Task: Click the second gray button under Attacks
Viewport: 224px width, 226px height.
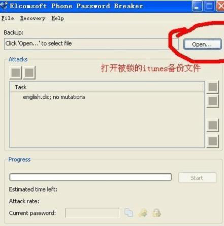Action: click(29, 72)
